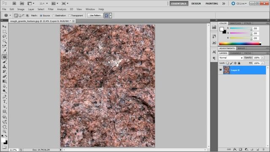Select the Magic Wand tool

coord(5,41)
